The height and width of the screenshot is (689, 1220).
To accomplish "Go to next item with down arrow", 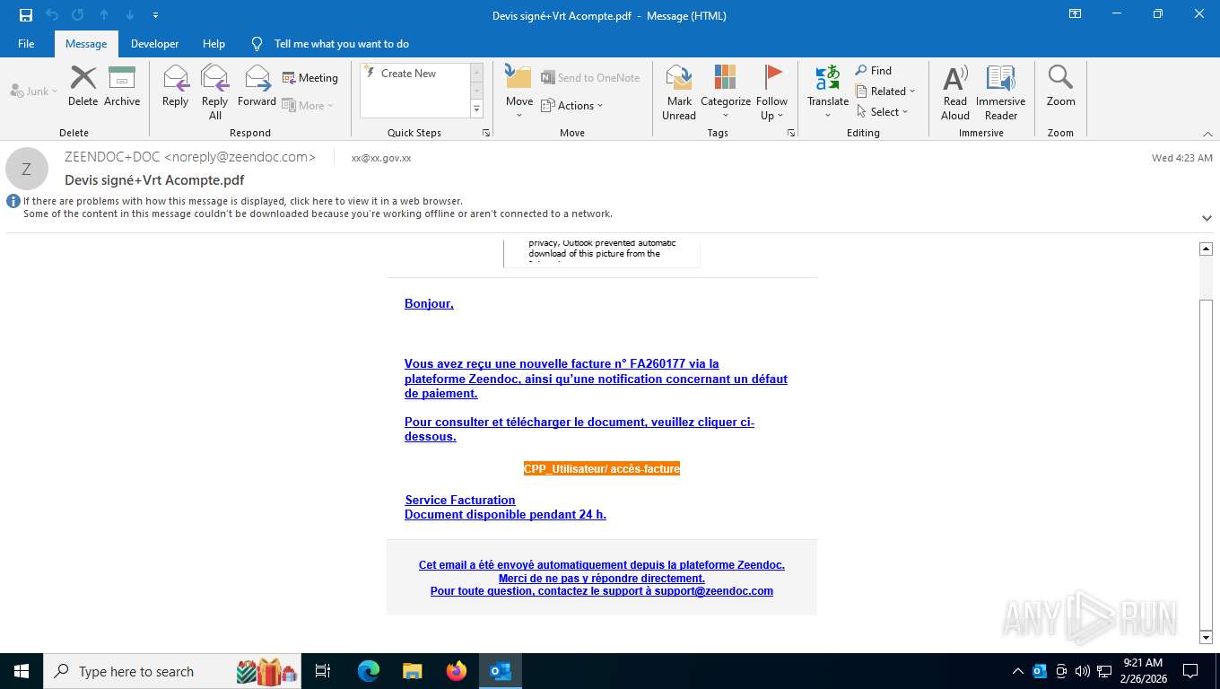I will (x=130, y=15).
